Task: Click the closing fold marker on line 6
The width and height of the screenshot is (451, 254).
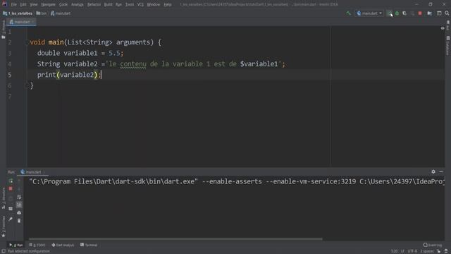Action: [x=27, y=85]
